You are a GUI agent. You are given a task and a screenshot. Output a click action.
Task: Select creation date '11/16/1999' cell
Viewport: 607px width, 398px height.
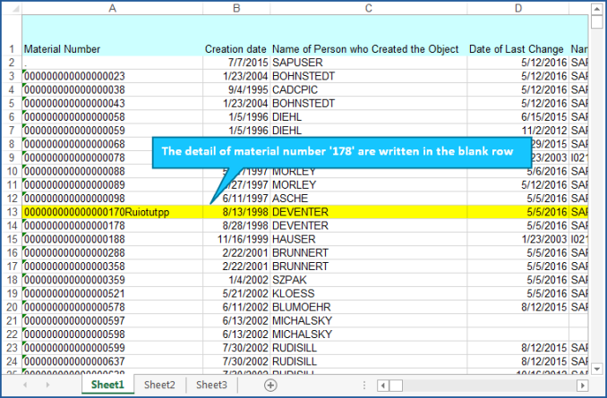point(236,239)
